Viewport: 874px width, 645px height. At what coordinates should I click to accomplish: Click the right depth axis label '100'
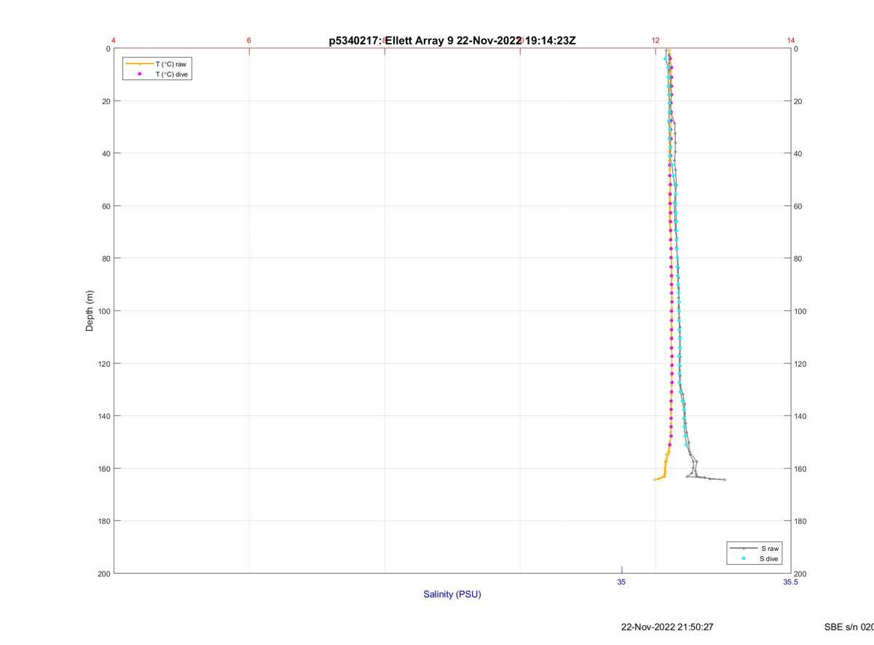(x=800, y=311)
